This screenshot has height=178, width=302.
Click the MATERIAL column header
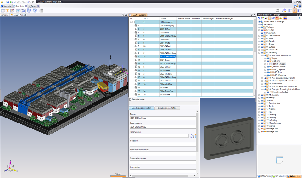(x=196, y=18)
